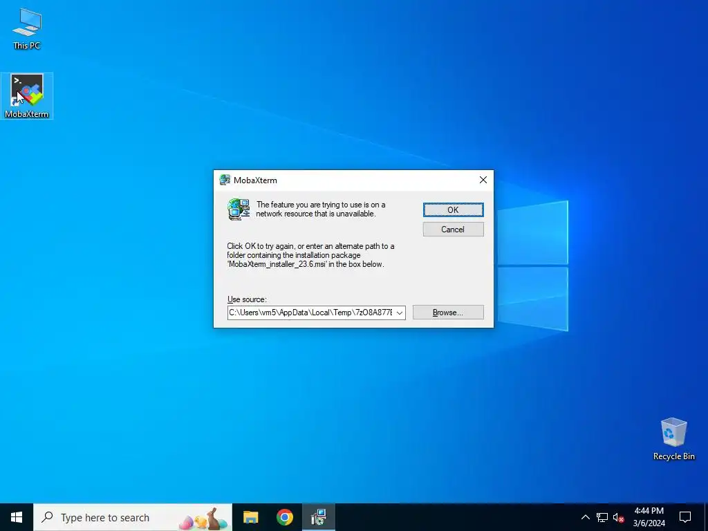The width and height of the screenshot is (708, 531).
Task: Click the Easter eggs search highlight icon
Action: tap(203, 519)
